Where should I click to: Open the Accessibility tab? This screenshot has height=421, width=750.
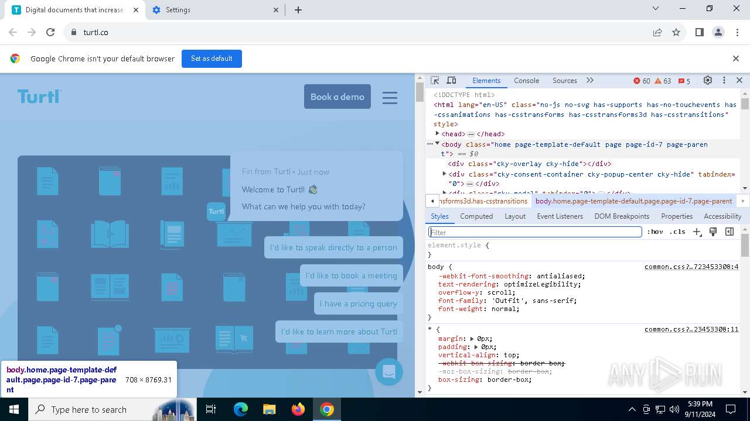coord(722,216)
